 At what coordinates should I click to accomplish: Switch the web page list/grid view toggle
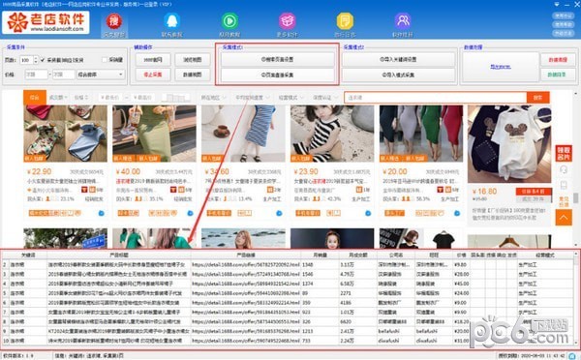[x=175, y=98]
